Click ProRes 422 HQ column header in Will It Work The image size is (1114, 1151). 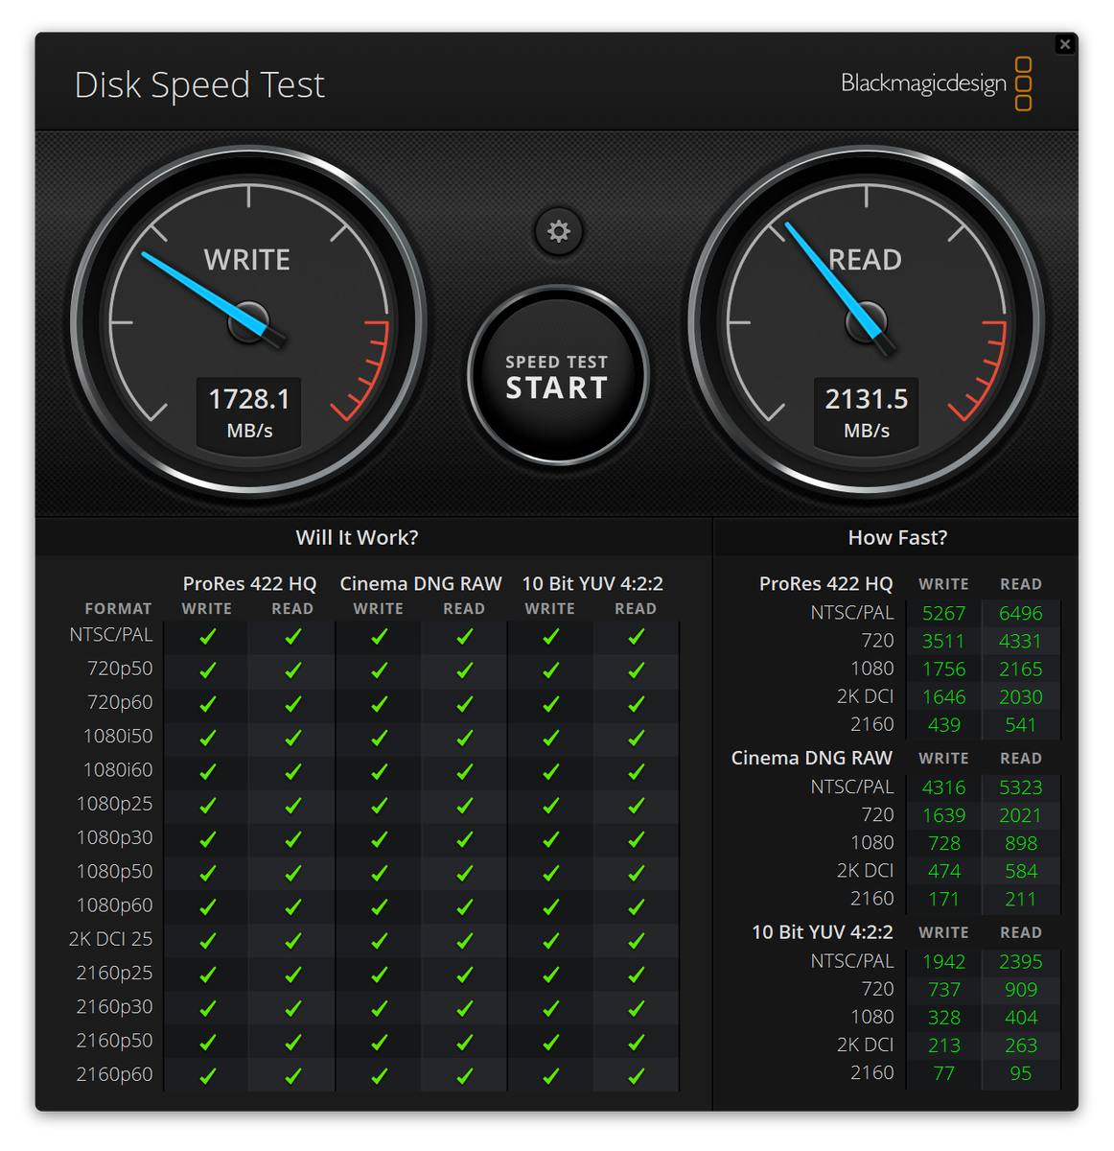pyautogui.click(x=249, y=583)
